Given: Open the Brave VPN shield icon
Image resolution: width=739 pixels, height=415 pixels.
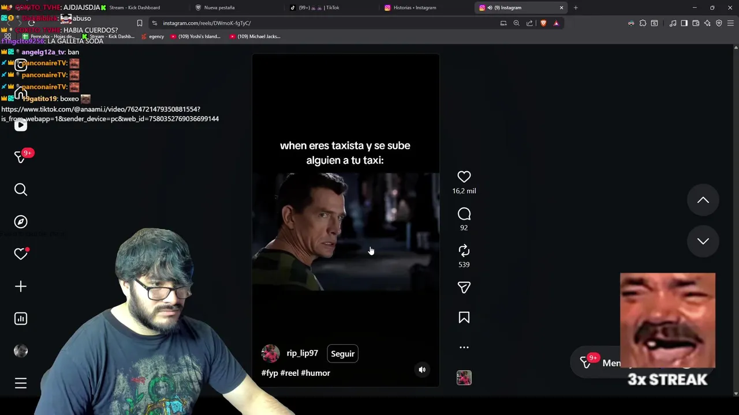Looking at the screenshot, I should tap(719, 23).
